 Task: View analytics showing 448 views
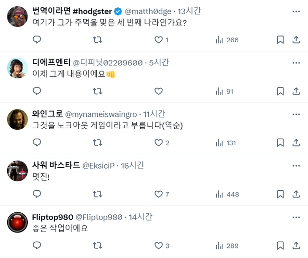click(x=227, y=194)
